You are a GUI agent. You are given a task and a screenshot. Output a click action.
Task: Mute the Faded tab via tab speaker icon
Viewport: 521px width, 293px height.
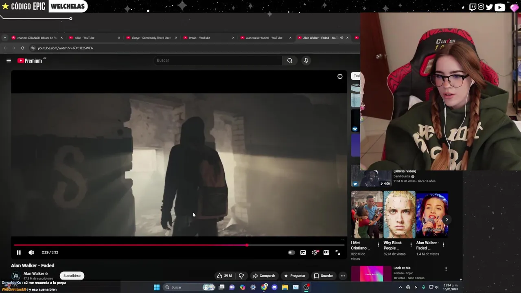[341, 38]
